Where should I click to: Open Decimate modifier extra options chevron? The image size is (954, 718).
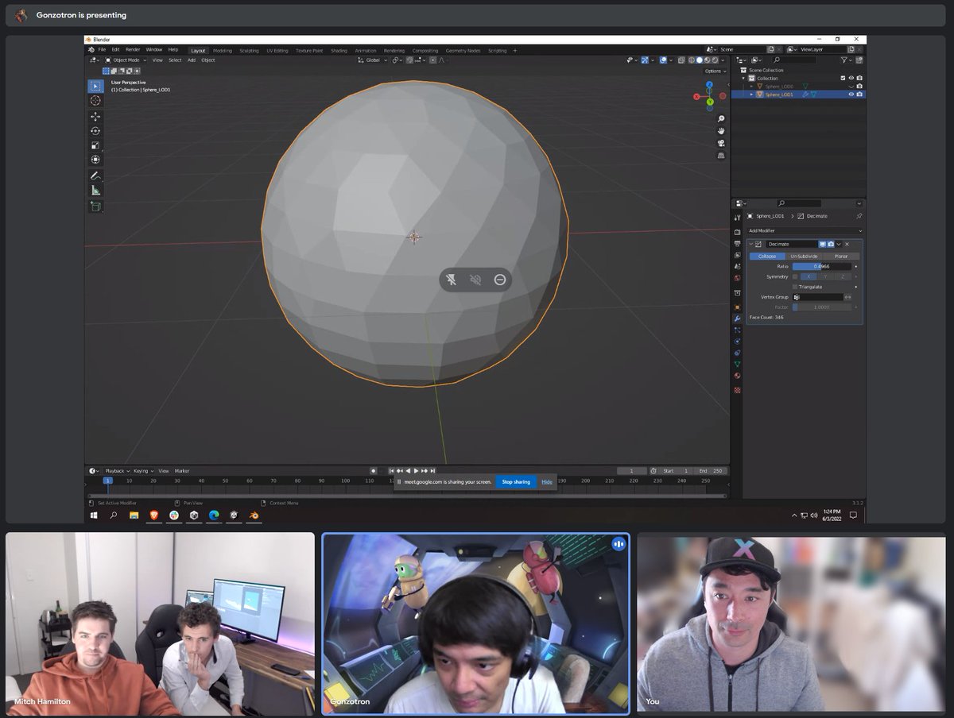click(839, 244)
